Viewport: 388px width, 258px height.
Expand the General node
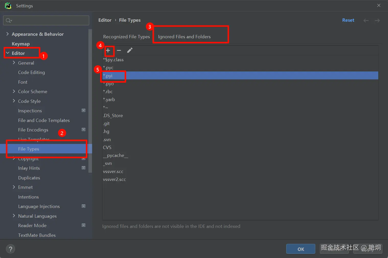click(x=14, y=63)
